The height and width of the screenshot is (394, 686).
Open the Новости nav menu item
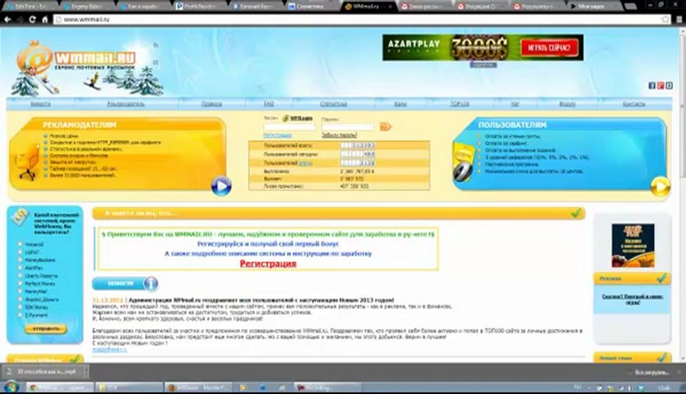pyautogui.click(x=40, y=103)
